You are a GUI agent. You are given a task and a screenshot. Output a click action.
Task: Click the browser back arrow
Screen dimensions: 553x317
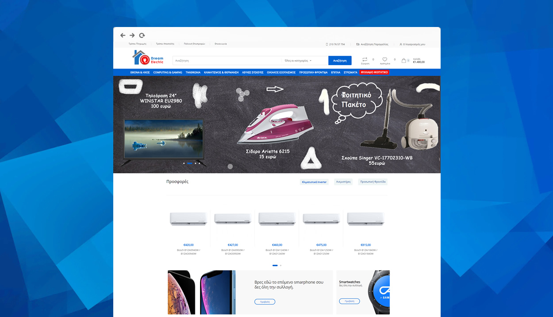pos(123,35)
